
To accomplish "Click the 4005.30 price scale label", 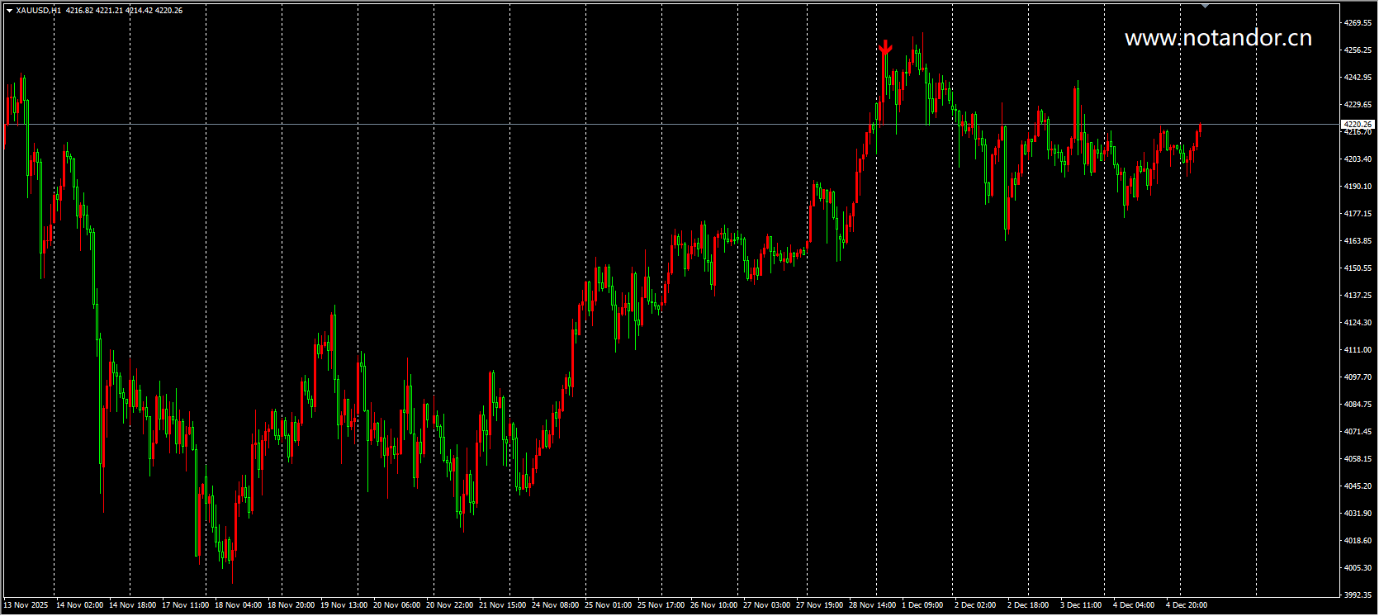I will [x=1358, y=568].
